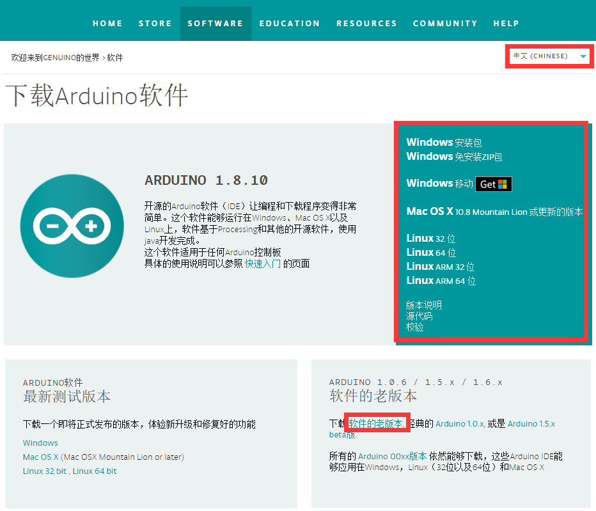
Task: Download the Linux 64 位 package
Action: 431,253
